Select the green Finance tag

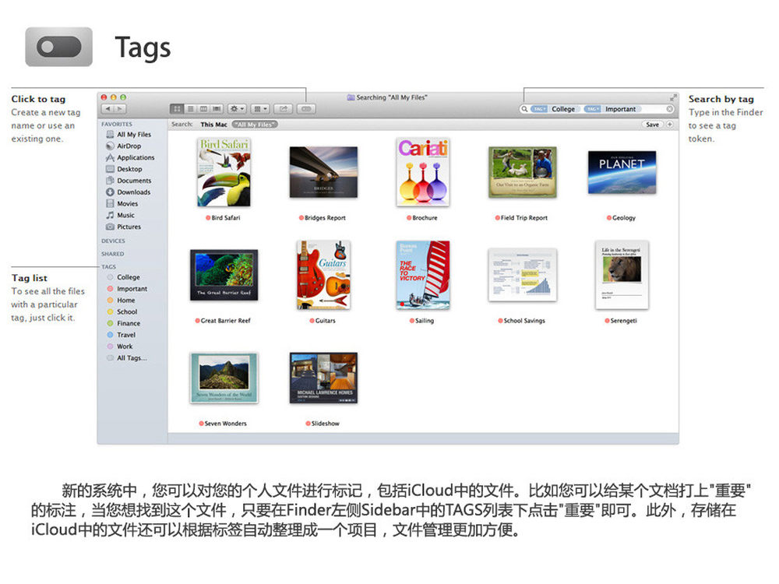pyautogui.click(x=124, y=323)
